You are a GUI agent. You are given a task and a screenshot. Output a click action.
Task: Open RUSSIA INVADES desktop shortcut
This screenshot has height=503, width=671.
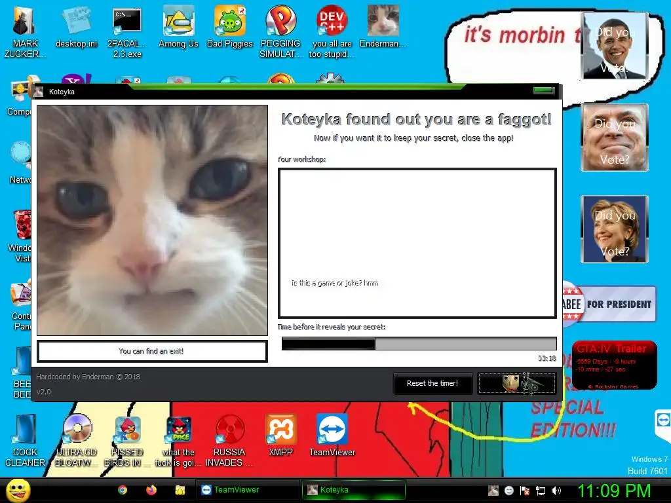229,441
